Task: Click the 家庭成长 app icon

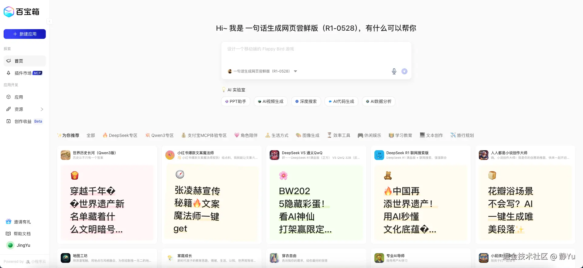Action: [170, 258]
